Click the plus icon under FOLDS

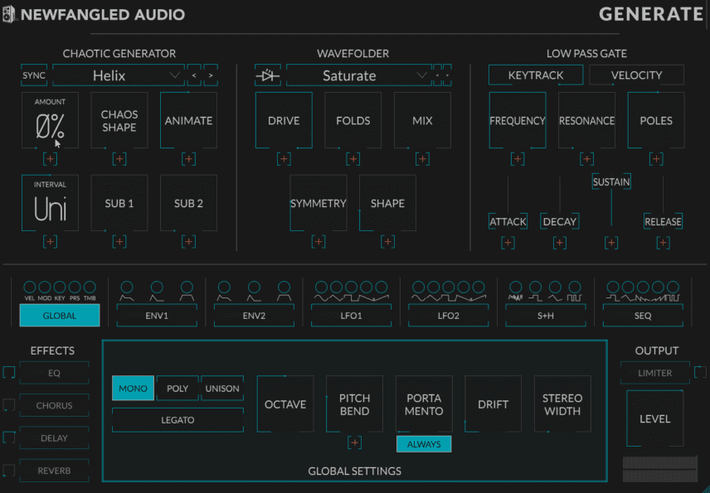tap(353, 159)
